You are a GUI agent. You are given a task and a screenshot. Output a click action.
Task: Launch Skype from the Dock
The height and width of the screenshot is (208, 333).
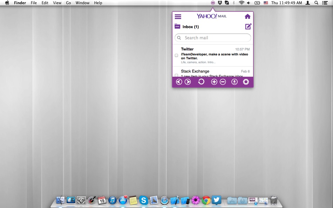144,200
